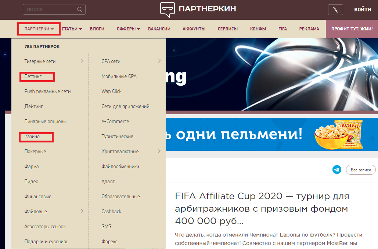Select Сети для приложений category
Screen dimensions: 378x249
[125, 107]
